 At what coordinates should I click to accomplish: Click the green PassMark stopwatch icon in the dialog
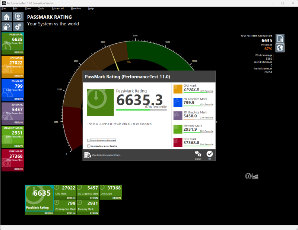[x=101, y=102]
